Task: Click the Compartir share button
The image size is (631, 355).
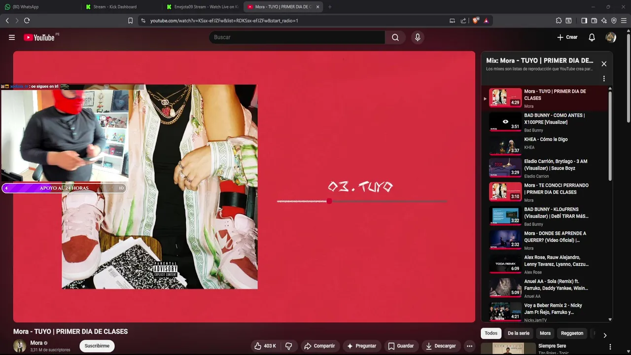Action: coord(319,346)
